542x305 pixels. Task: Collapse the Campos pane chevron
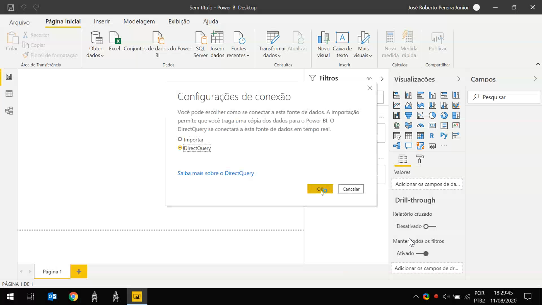535,79
